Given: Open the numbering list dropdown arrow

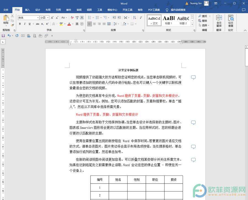Looking at the screenshot, I should click(x=101, y=18).
